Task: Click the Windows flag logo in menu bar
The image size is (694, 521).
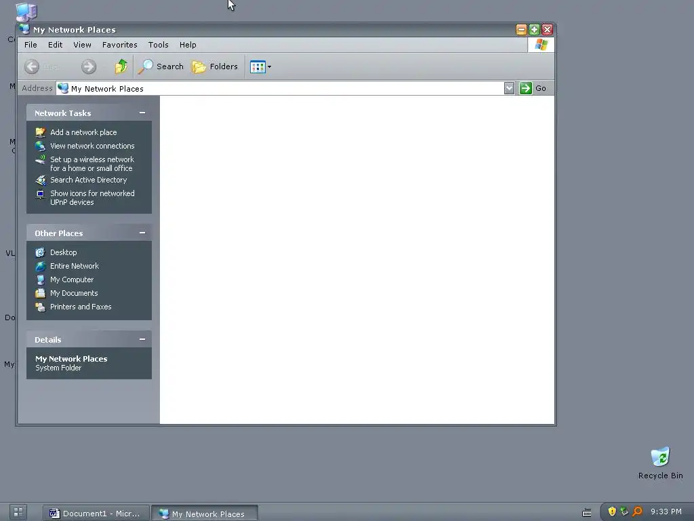Action: (x=541, y=45)
